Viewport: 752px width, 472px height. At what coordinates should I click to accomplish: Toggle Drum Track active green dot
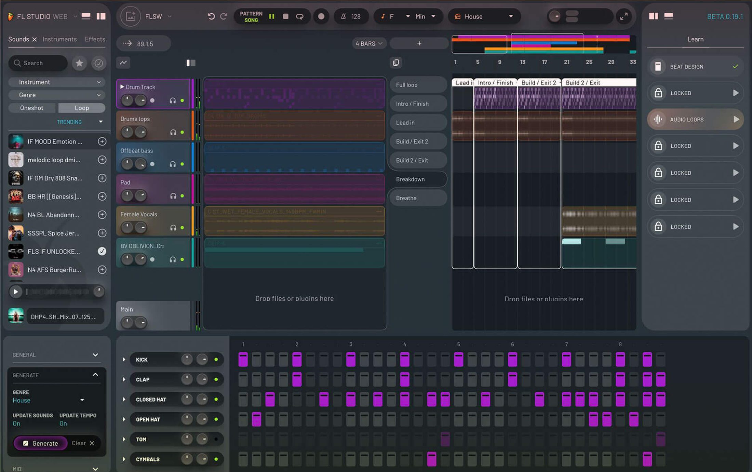pyautogui.click(x=182, y=100)
